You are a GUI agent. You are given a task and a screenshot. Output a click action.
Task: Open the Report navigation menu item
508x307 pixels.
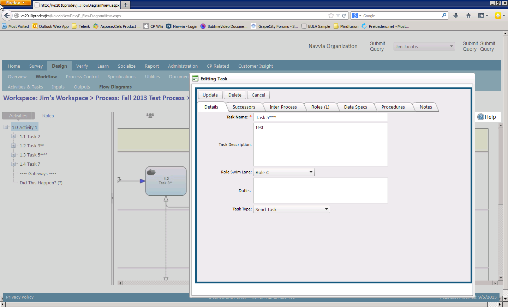tap(152, 66)
